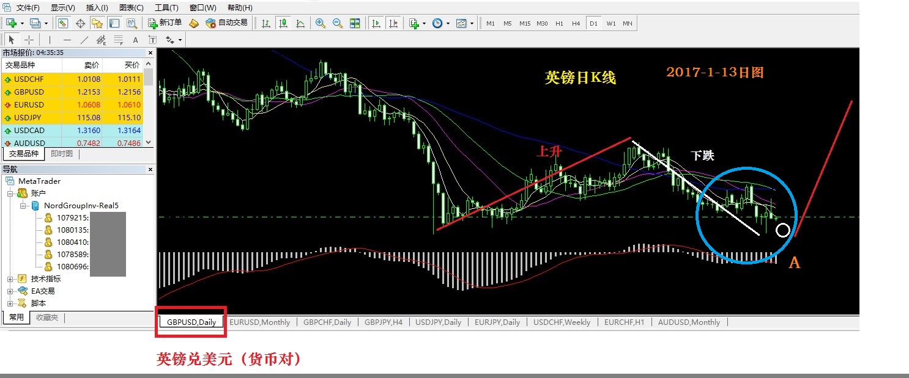The image size is (909, 378).
Task: Switch chart to candlesticks icon
Action: point(283,23)
